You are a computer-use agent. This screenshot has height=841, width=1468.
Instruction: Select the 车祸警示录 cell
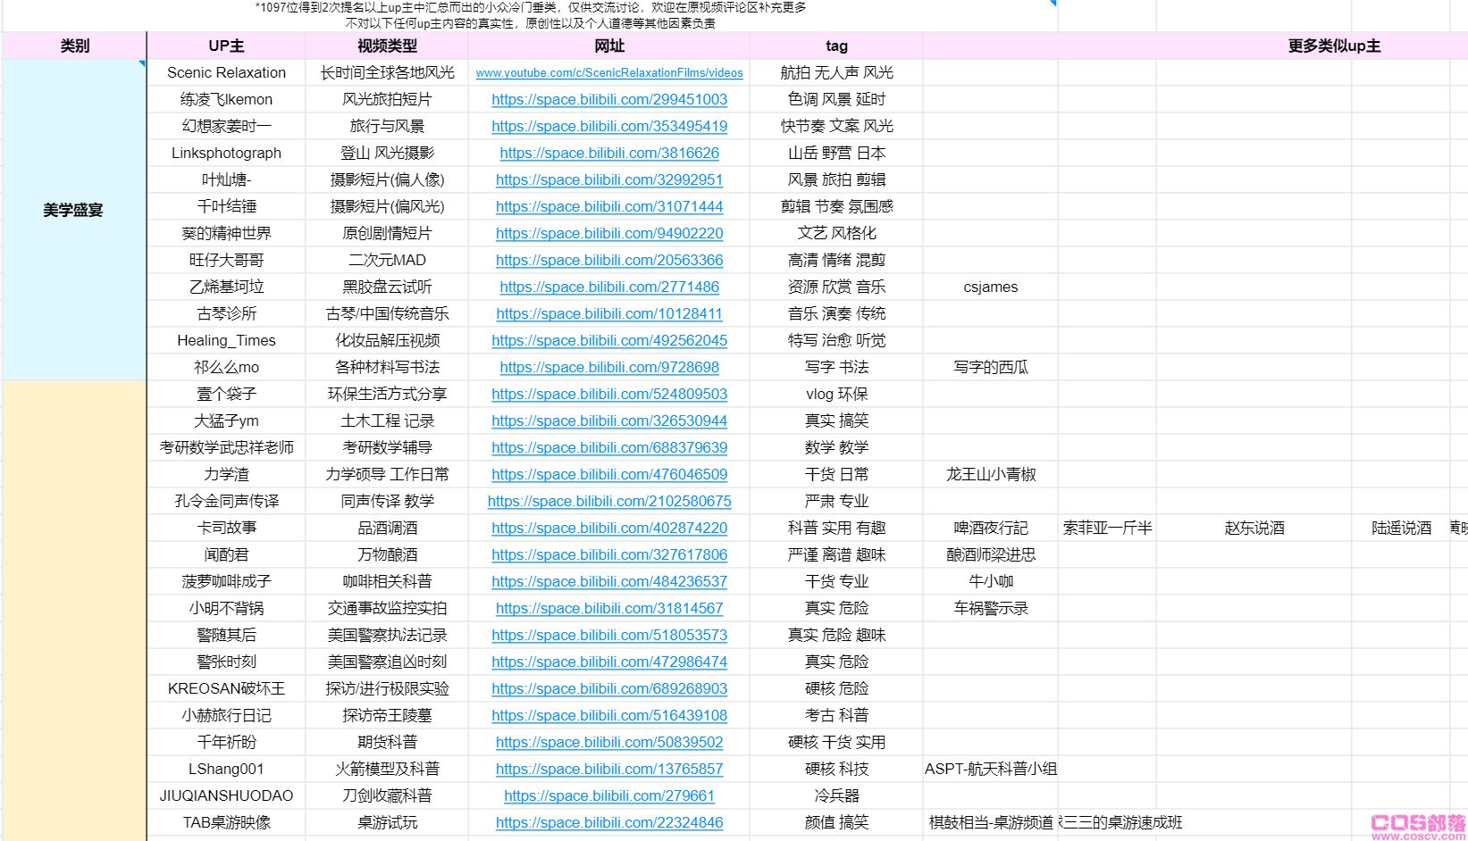click(991, 609)
